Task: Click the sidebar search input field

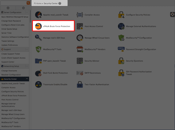Action: [14, 3]
